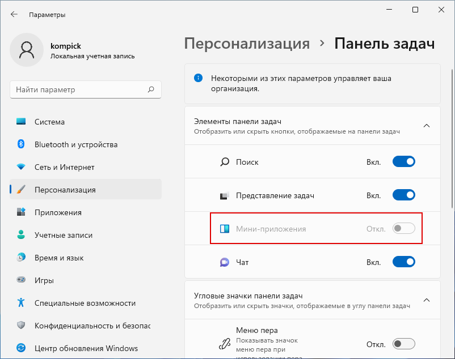
Task: Turn off the Поиск toggle
Action: [403, 161]
